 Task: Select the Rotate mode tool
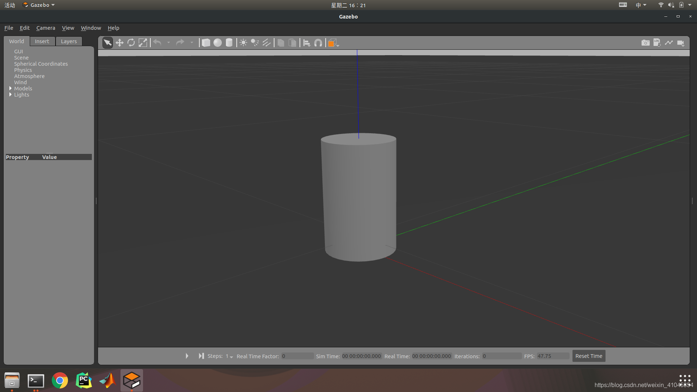pyautogui.click(x=131, y=43)
